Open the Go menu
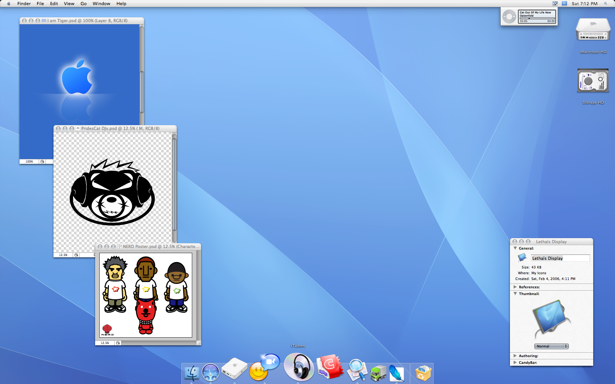 [84, 4]
